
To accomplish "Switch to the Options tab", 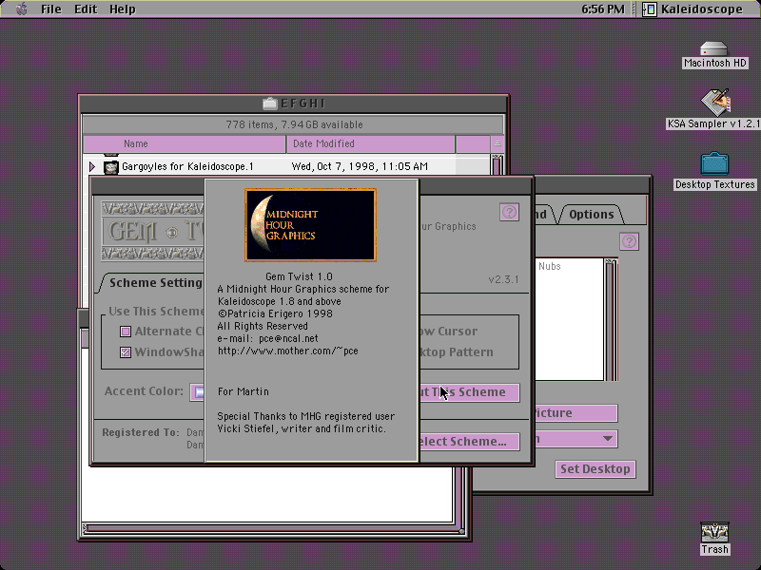I will (591, 215).
